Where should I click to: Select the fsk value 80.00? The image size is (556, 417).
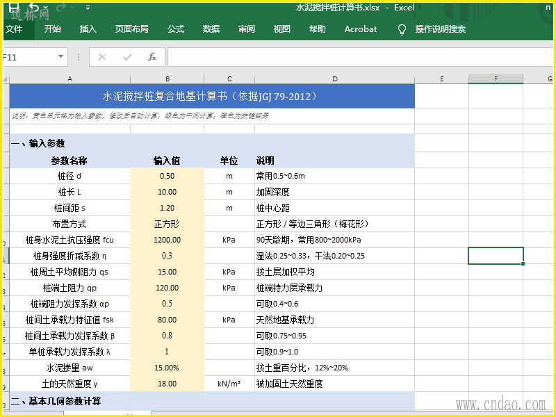pos(167,320)
